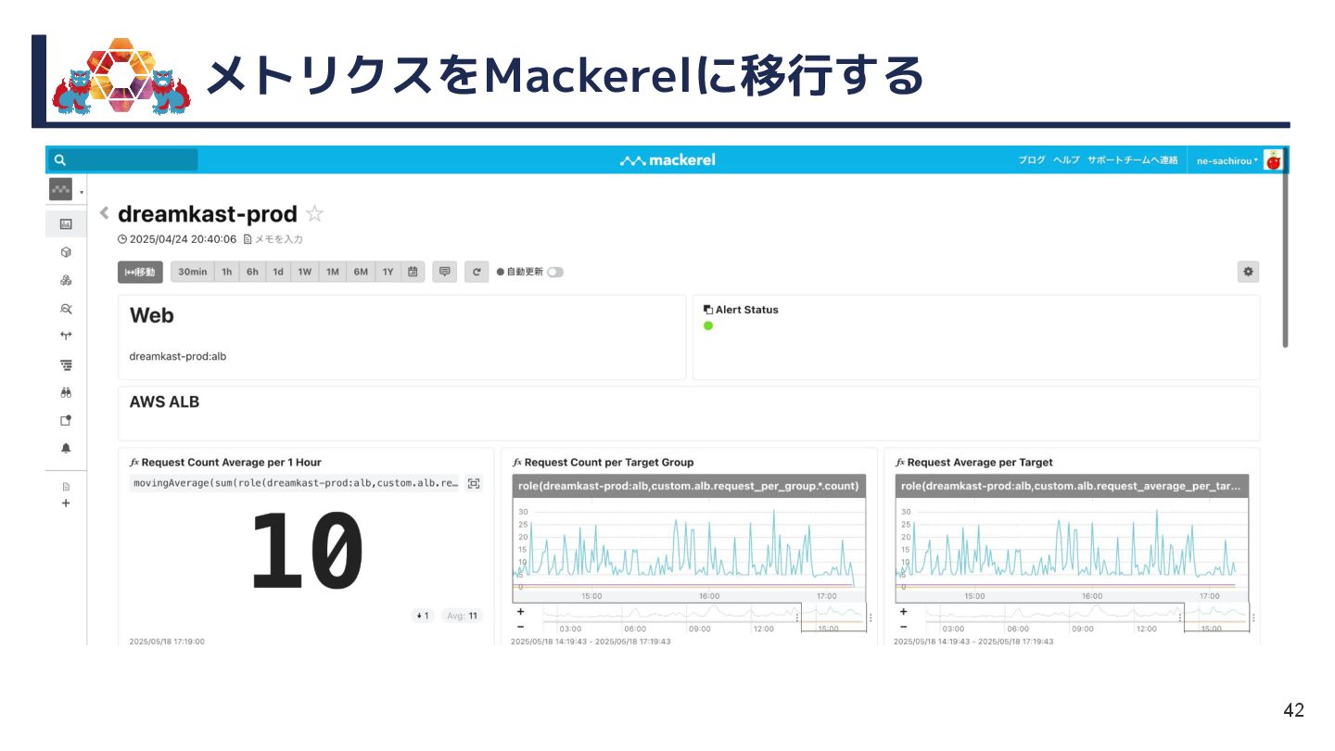The height and width of the screenshot is (751, 1335).
Task: Toggle the 自動更新 auto-update switch
Action: click(x=555, y=273)
